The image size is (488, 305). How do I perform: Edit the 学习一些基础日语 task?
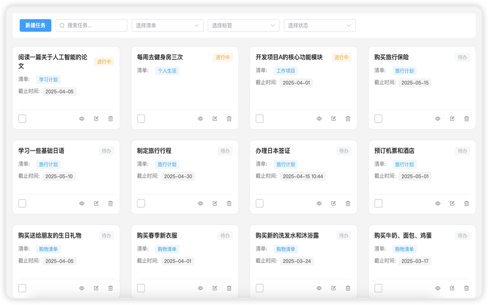point(96,204)
